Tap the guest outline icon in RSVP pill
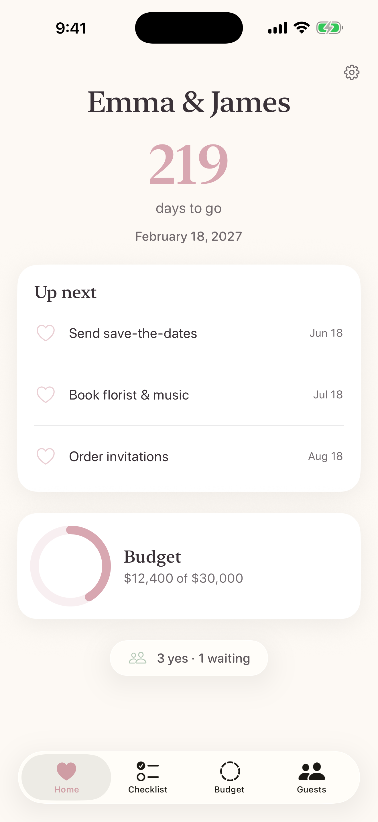The image size is (378, 822). (x=138, y=658)
